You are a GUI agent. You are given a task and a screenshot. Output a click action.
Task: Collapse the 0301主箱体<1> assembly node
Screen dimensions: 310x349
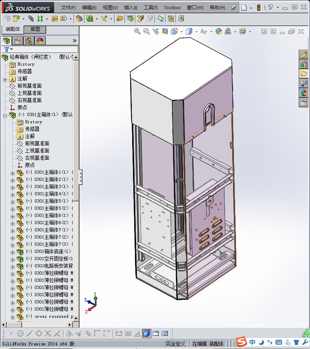coord(5,116)
